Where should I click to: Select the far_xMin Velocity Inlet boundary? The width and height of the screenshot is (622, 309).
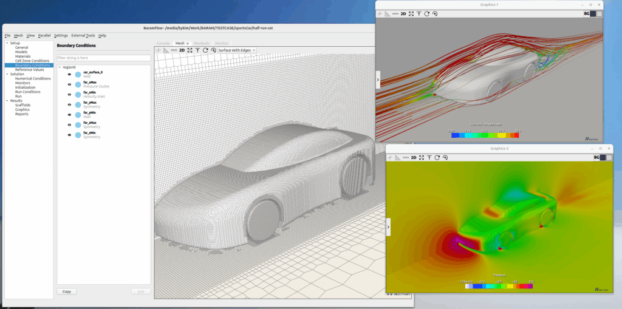coord(94,95)
